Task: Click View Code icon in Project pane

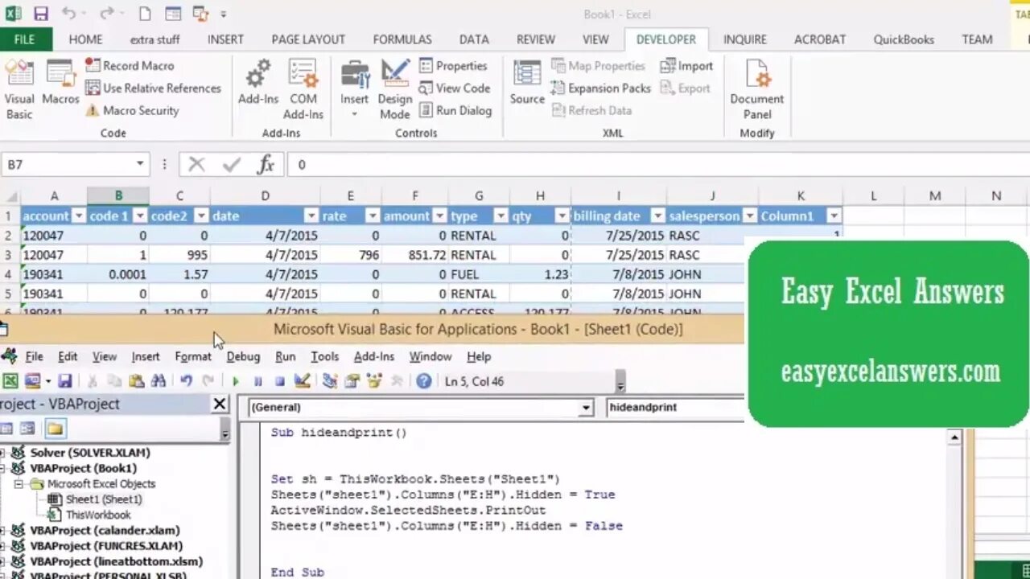Action: pyautogui.click(x=7, y=429)
